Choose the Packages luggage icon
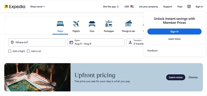The height and width of the screenshot is (96, 207). pos(109,23)
